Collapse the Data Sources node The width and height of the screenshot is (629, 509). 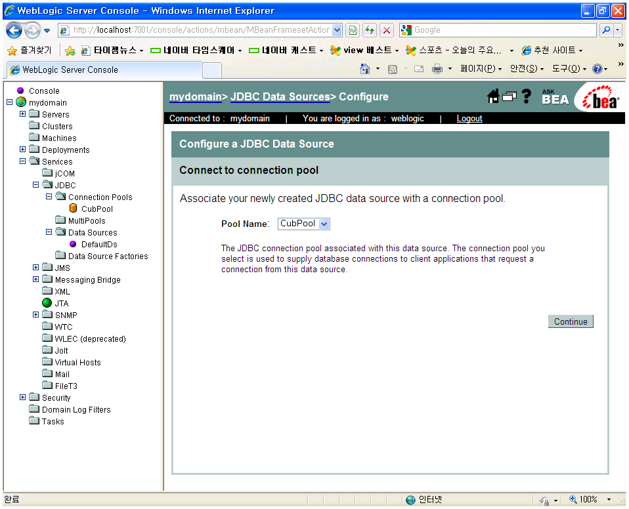click(49, 232)
